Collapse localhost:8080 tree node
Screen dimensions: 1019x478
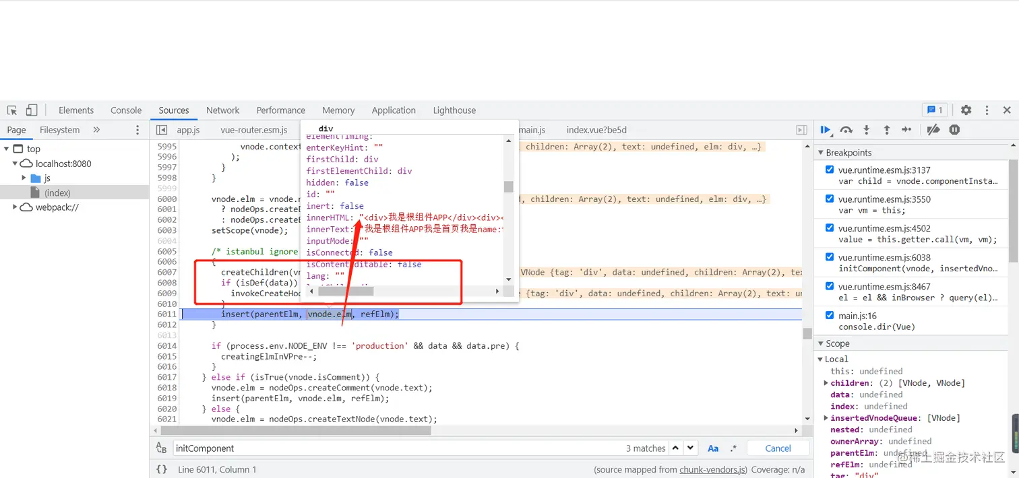[16, 164]
